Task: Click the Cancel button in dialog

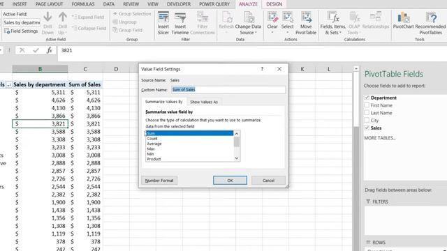Action: pyautogui.click(x=268, y=181)
